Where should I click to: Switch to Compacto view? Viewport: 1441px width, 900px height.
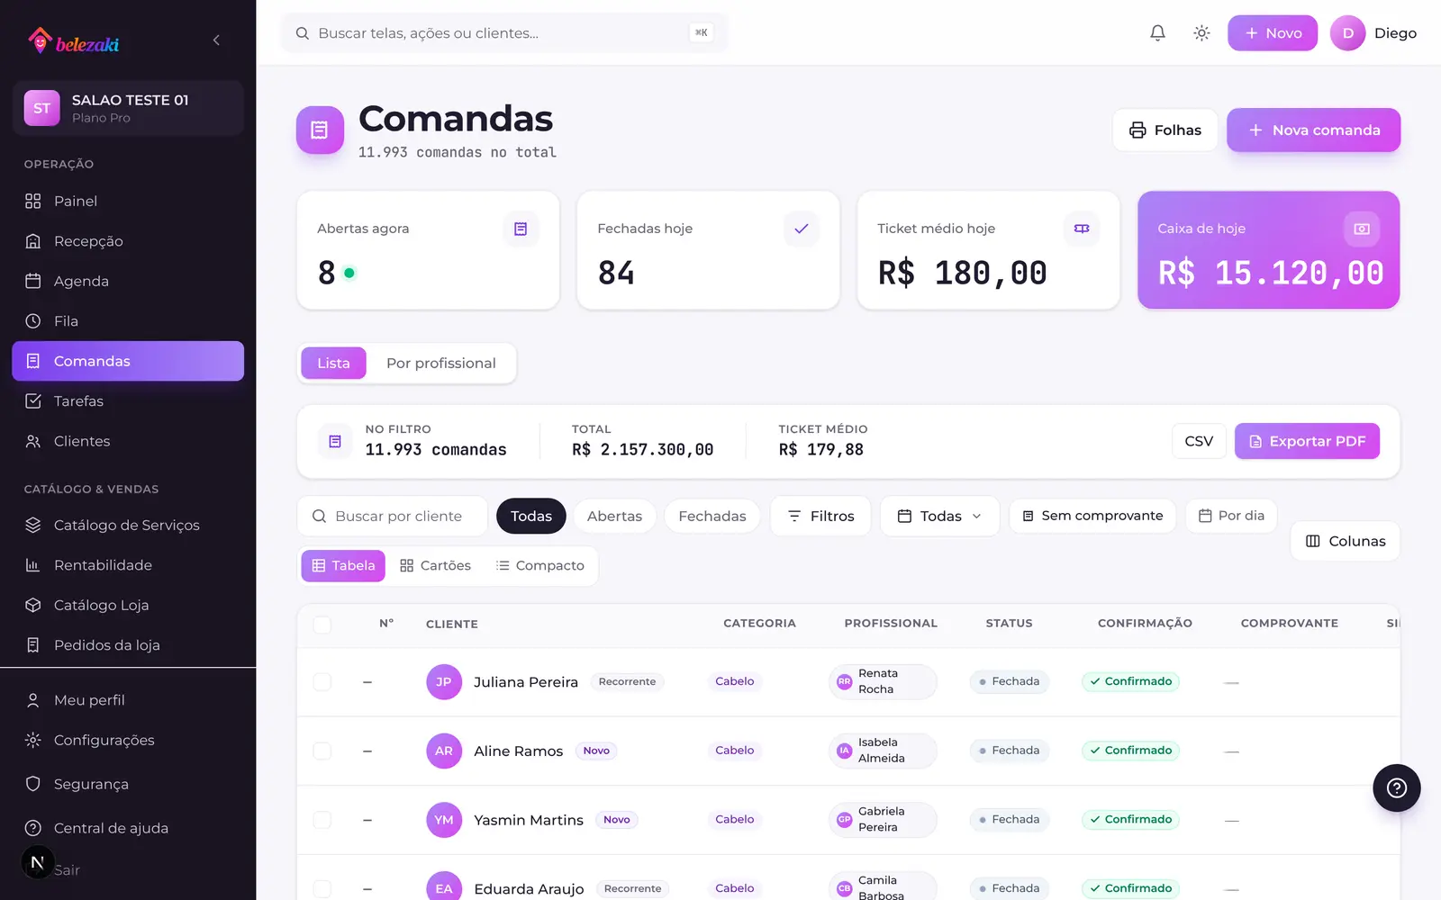[540, 565]
